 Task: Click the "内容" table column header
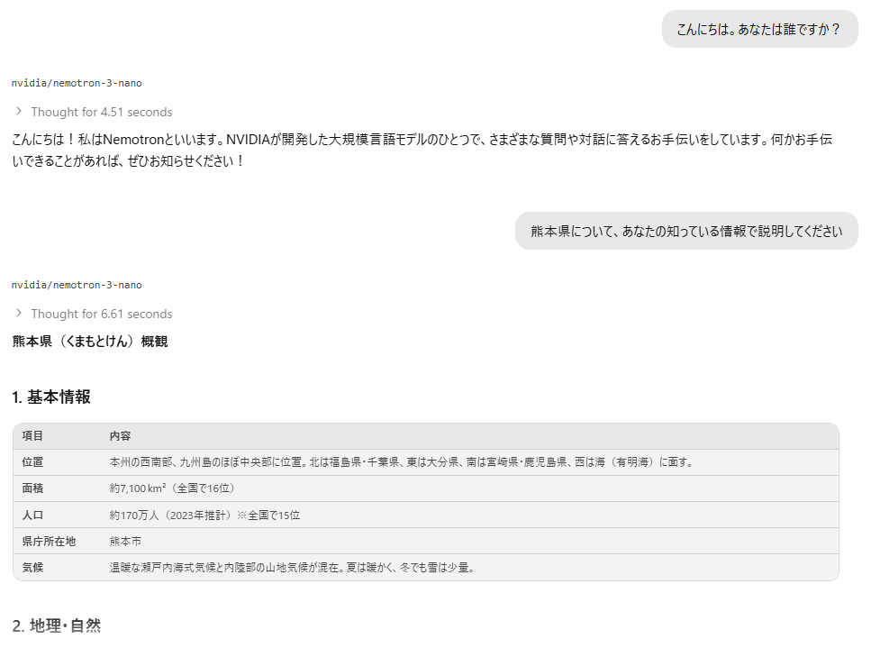pyautogui.click(x=120, y=436)
